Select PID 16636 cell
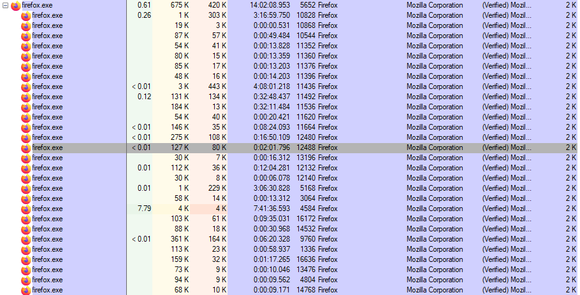 pyautogui.click(x=306, y=259)
